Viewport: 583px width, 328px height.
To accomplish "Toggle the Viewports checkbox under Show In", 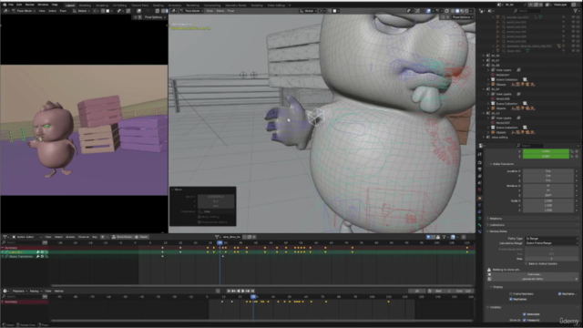I will [x=525, y=320].
